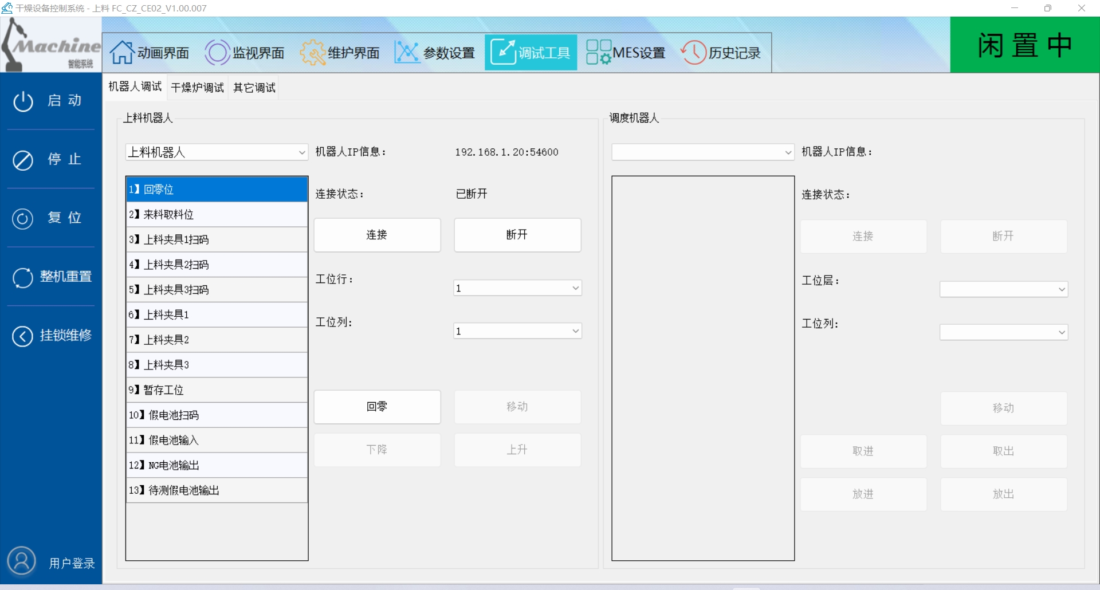
Task: Open the 维护界面 gear icon
Action: tap(312, 53)
